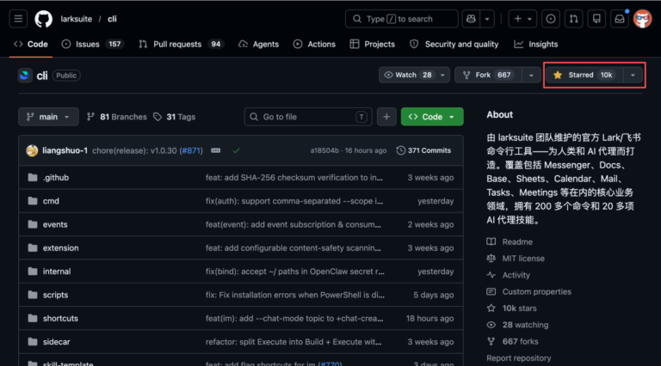The width and height of the screenshot is (661, 366).
Task: Open the hamburger navigation menu
Action: click(x=18, y=19)
